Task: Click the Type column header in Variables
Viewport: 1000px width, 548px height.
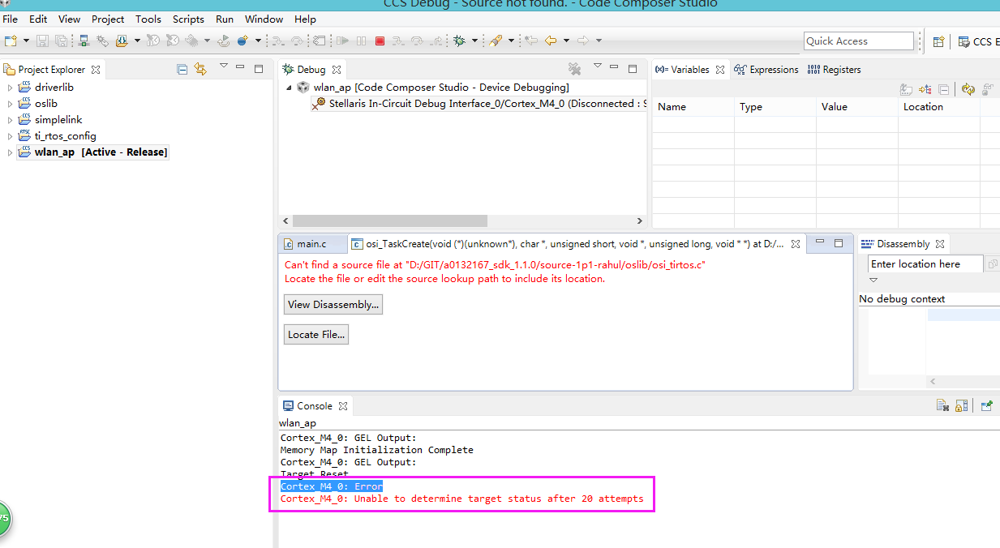Action: pyautogui.click(x=775, y=107)
